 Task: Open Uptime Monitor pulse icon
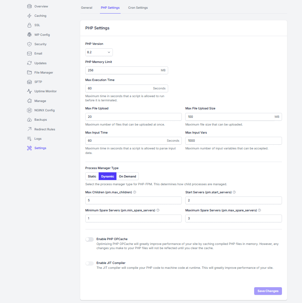[29, 91]
